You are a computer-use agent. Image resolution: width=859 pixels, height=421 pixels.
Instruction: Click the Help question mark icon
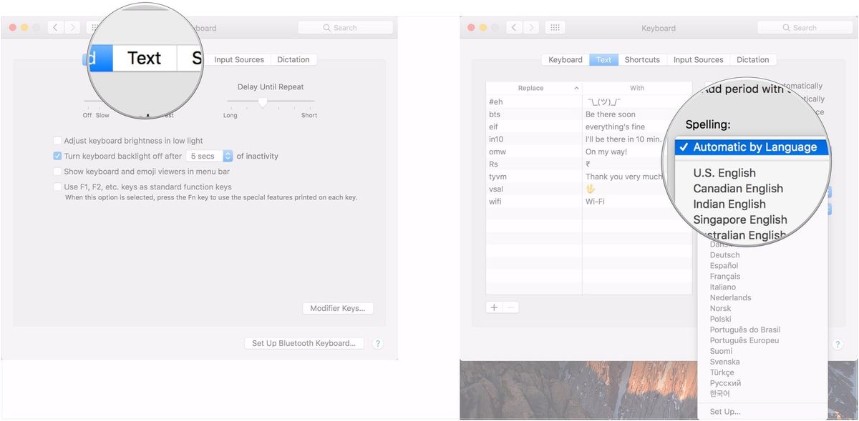click(378, 344)
